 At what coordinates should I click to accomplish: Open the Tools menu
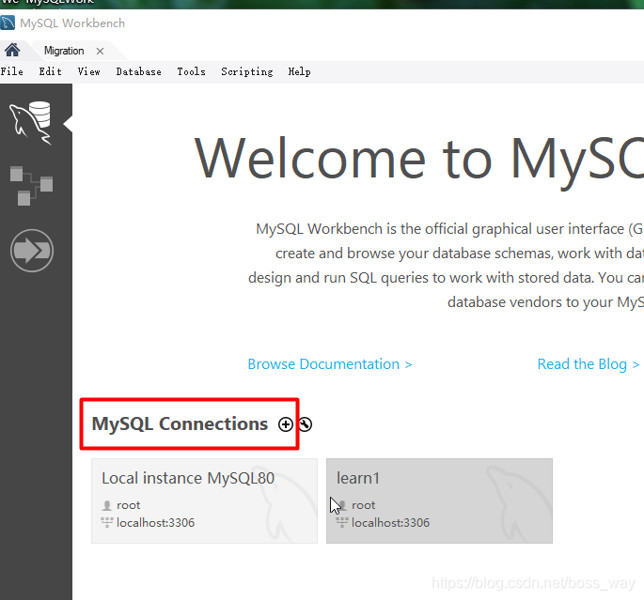(192, 71)
